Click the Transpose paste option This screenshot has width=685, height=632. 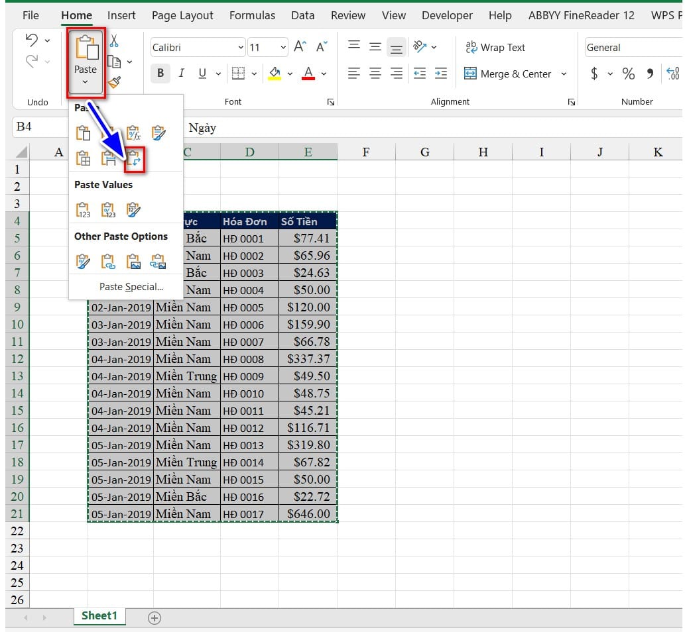point(135,158)
